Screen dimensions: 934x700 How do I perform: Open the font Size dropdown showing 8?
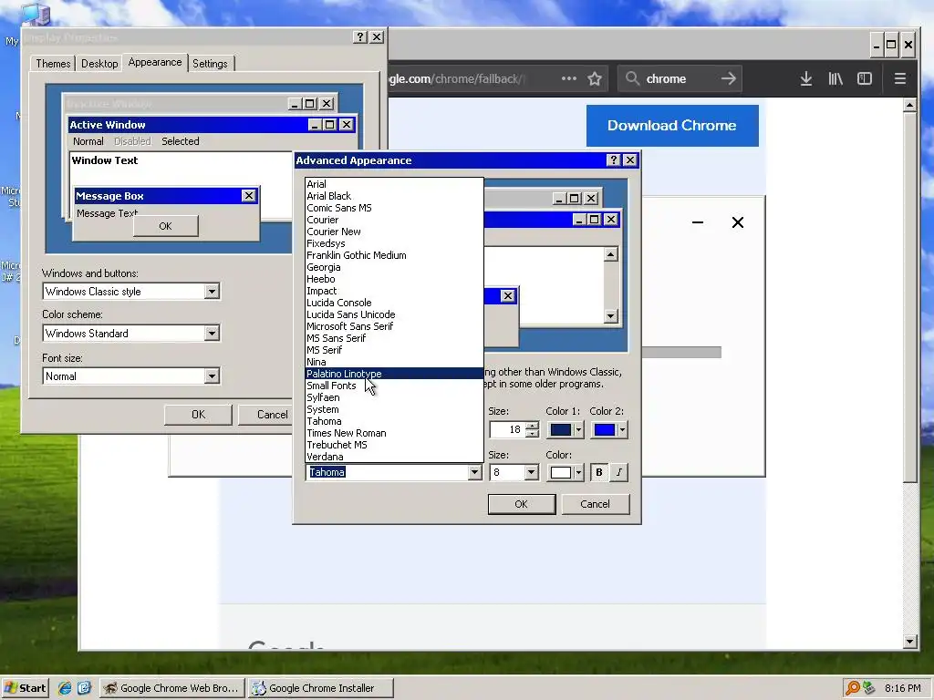pyautogui.click(x=531, y=472)
